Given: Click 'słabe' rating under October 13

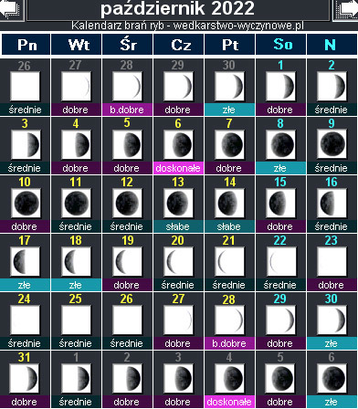Looking at the screenshot, I should tap(178, 226).
